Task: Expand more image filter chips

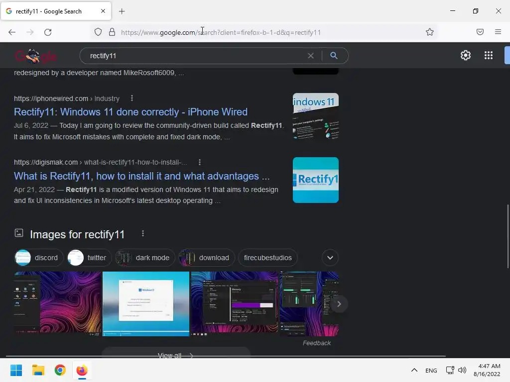Action: point(330,258)
